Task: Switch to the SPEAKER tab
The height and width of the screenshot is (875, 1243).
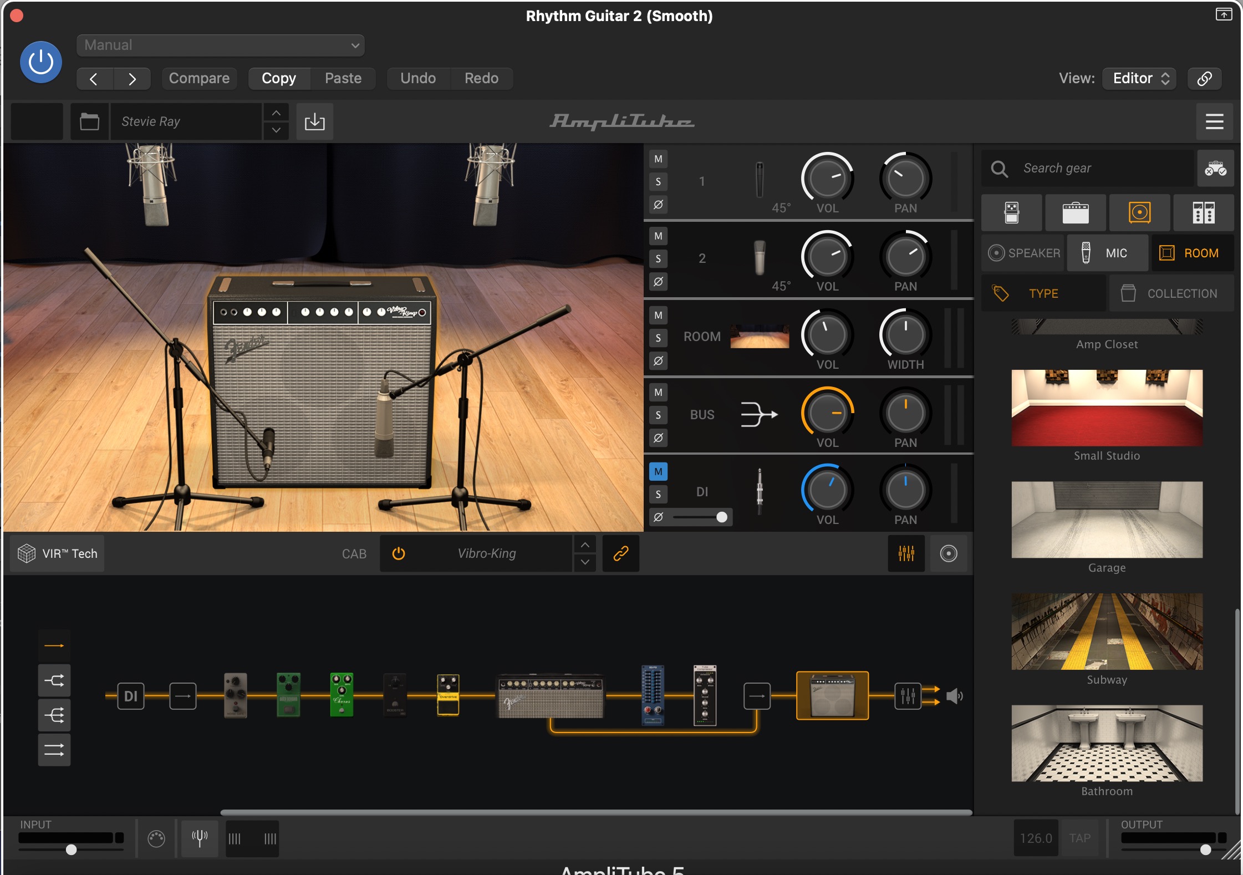Action: [1023, 253]
